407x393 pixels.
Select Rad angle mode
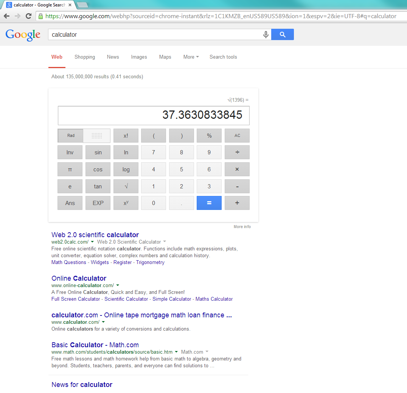pos(71,135)
